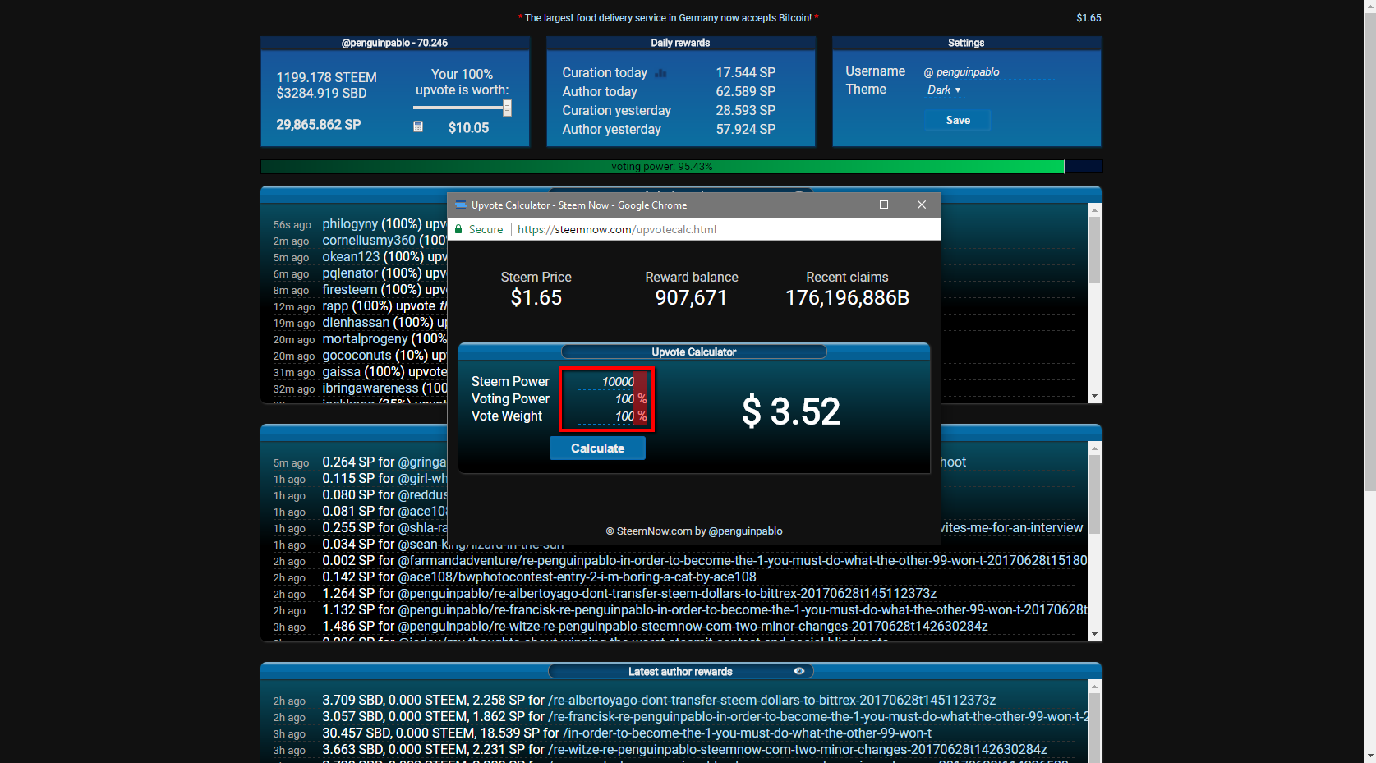
Task: Click the up arrow of the votes list scrollbar
Action: point(1094,210)
